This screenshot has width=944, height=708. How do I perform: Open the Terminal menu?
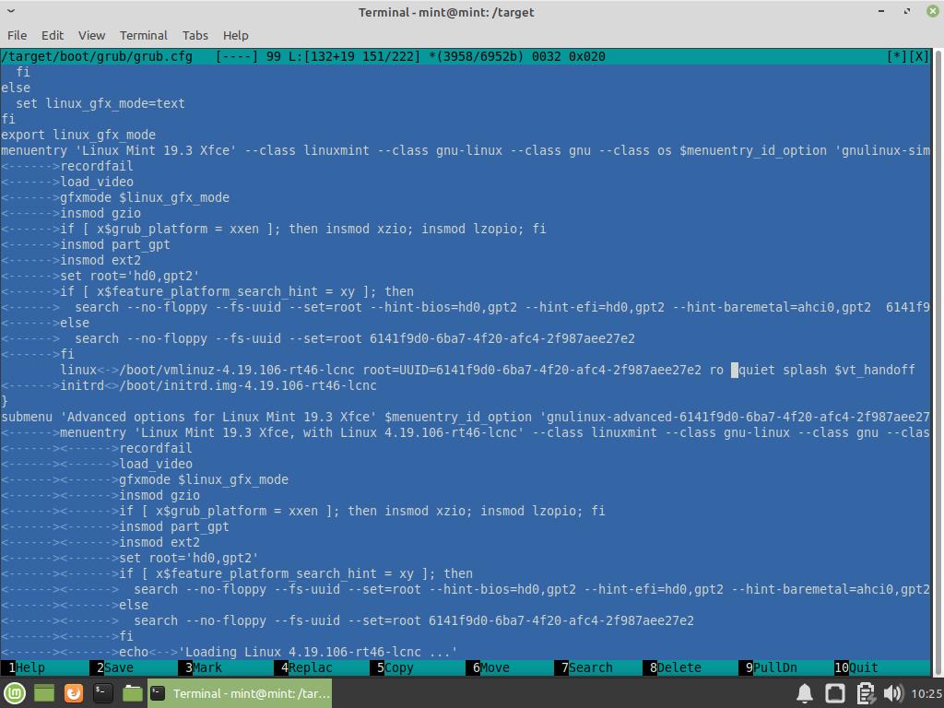pos(143,36)
